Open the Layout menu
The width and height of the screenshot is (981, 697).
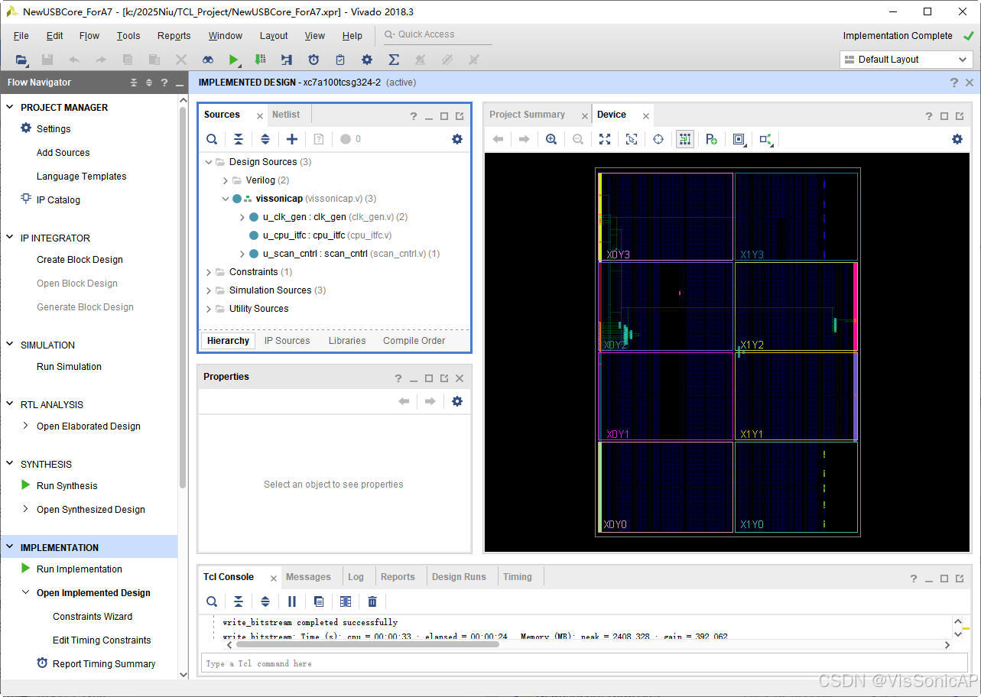(274, 35)
